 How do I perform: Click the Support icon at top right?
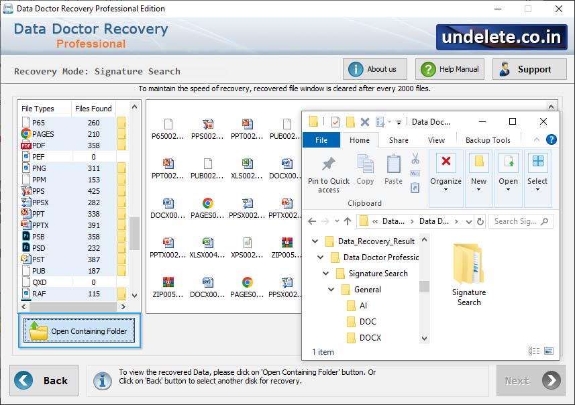[x=505, y=68]
